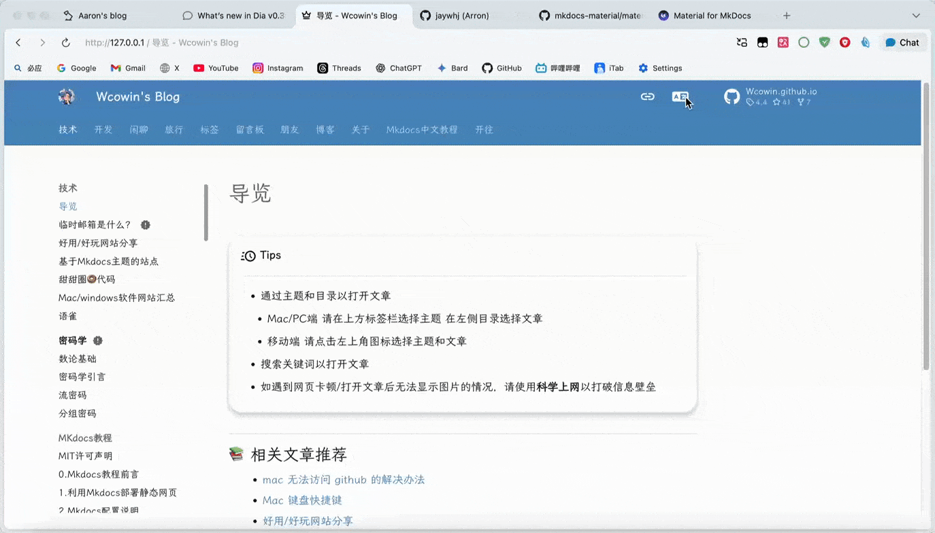Open the tab list chevron at far right

(x=916, y=15)
